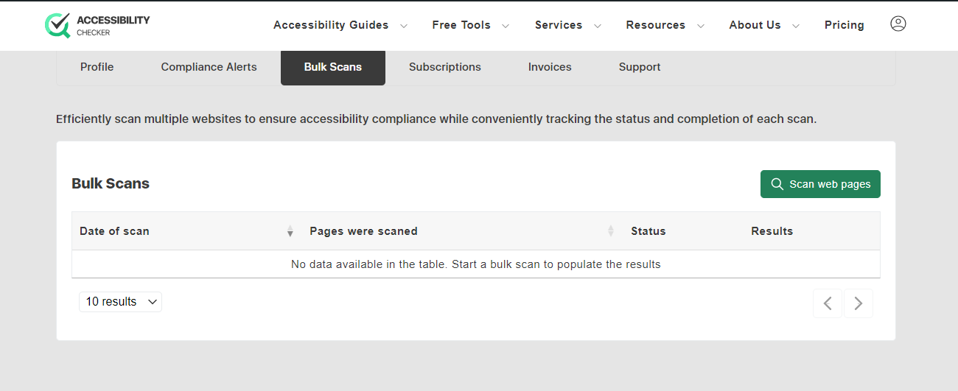The height and width of the screenshot is (391, 958).
Task: Select the Bulk Scans tab
Action: click(x=333, y=67)
